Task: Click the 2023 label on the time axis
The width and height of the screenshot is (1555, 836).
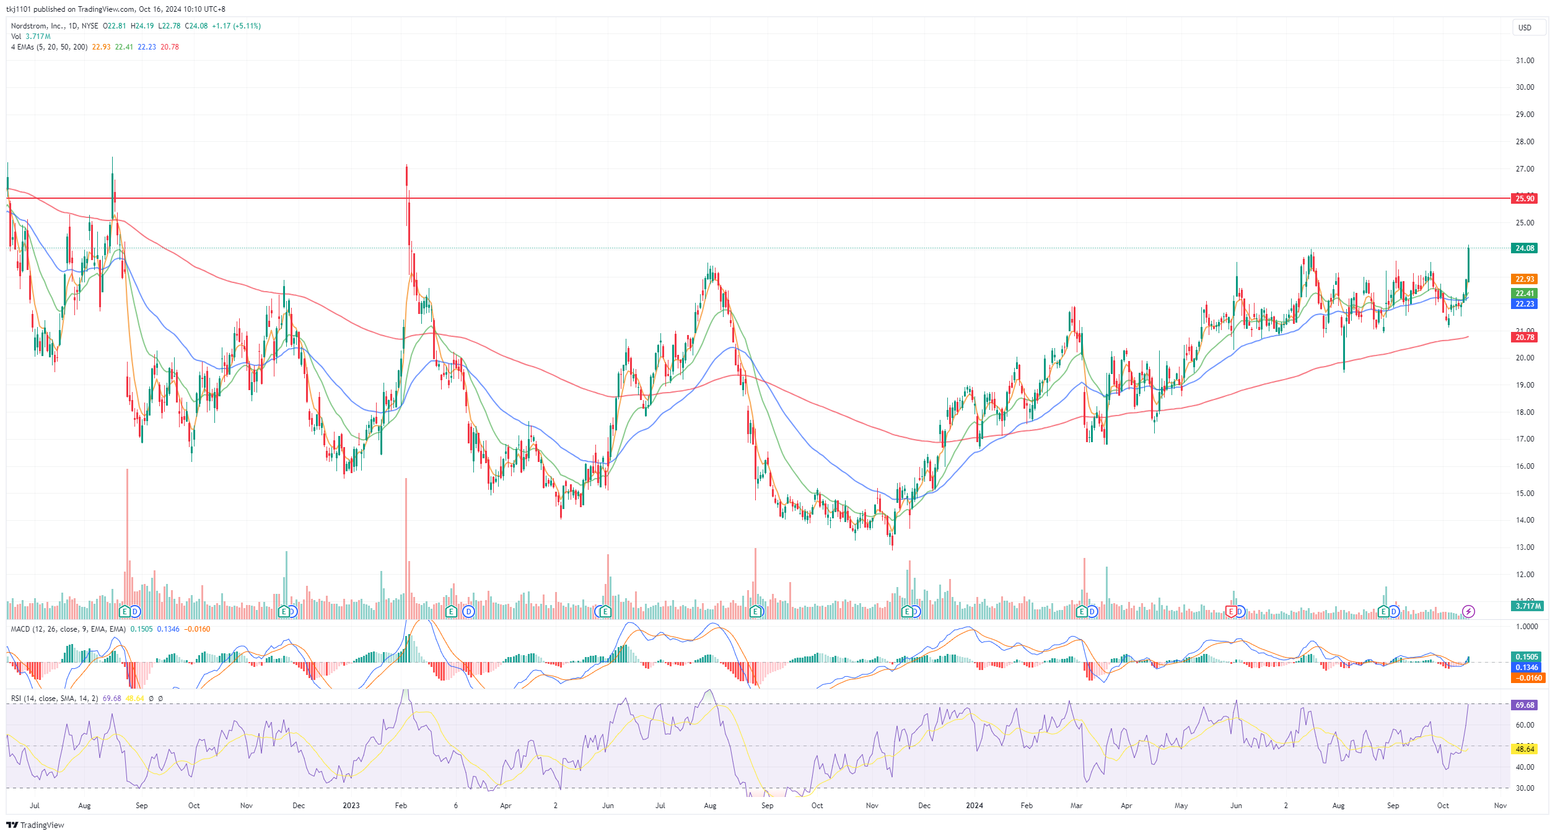Action: pyautogui.click(x=351, y=806)
